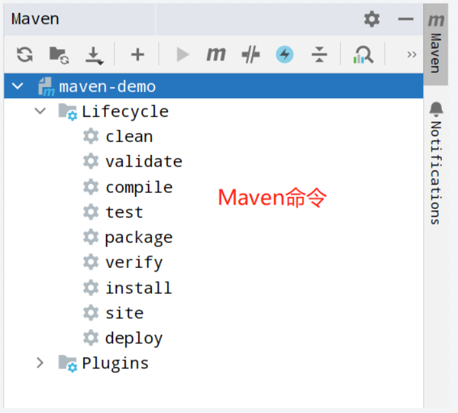
Task: Open the dependency analyzer icon
Action: [363, 55]
